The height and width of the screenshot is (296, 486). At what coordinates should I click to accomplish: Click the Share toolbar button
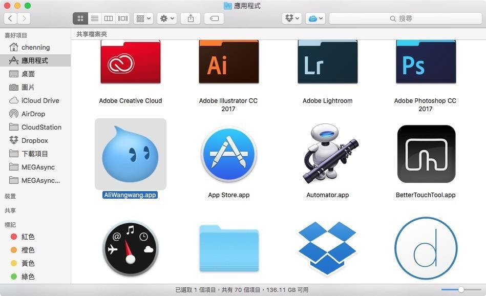coord(191,18)
